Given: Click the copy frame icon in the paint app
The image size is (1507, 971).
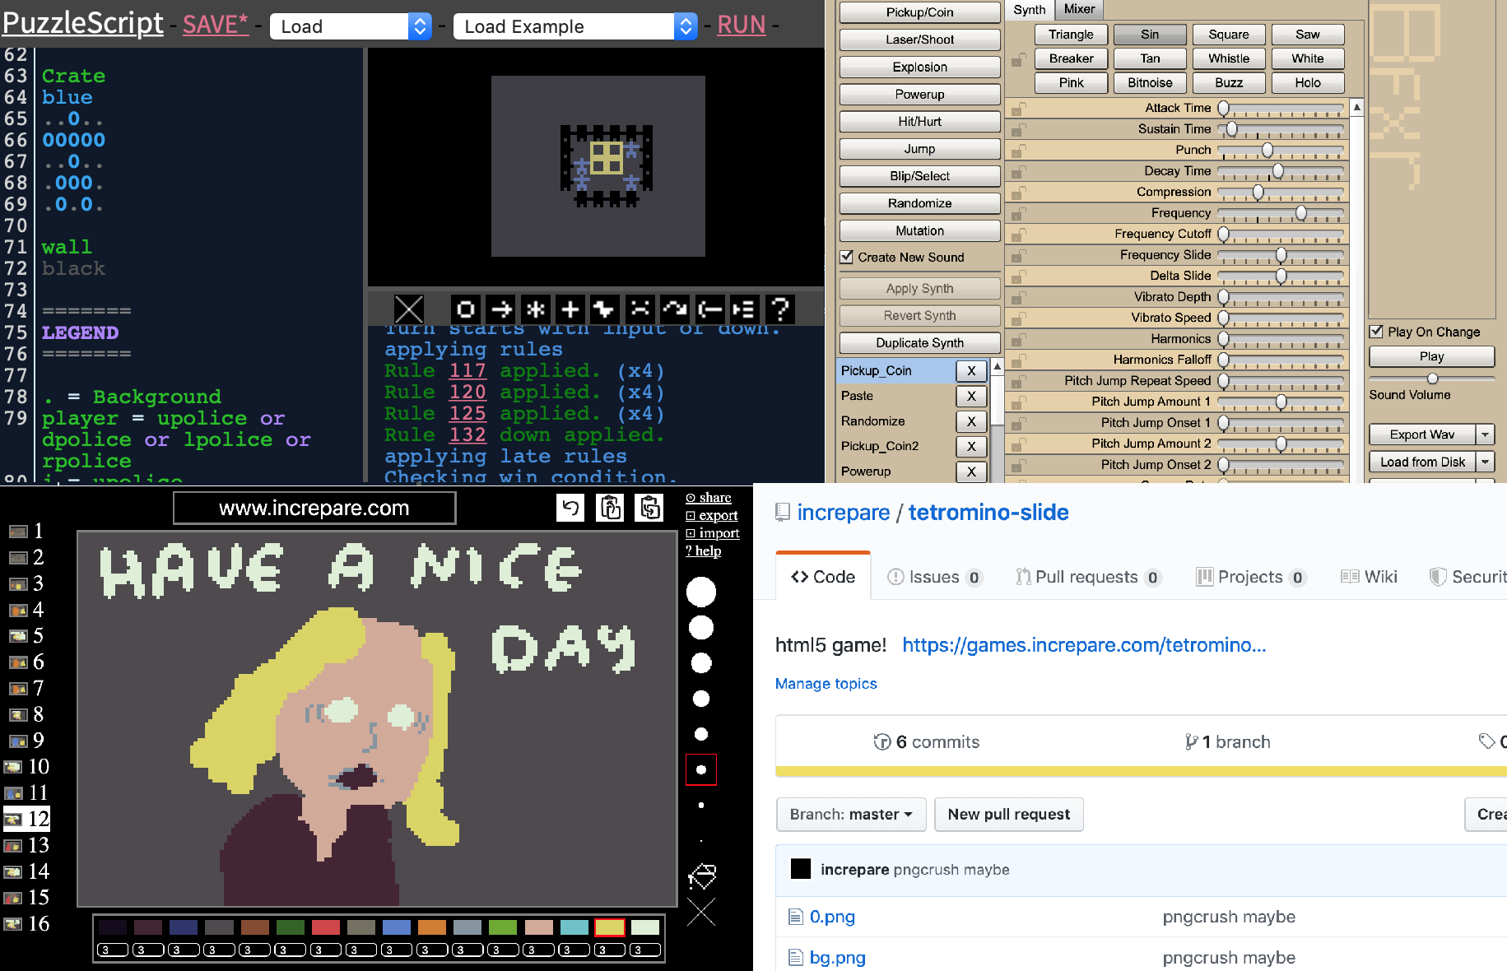Looking at the screenshot, I should tap(611, 508).
